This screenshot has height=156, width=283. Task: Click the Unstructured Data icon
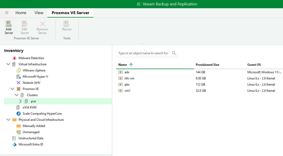coord(14,138)
